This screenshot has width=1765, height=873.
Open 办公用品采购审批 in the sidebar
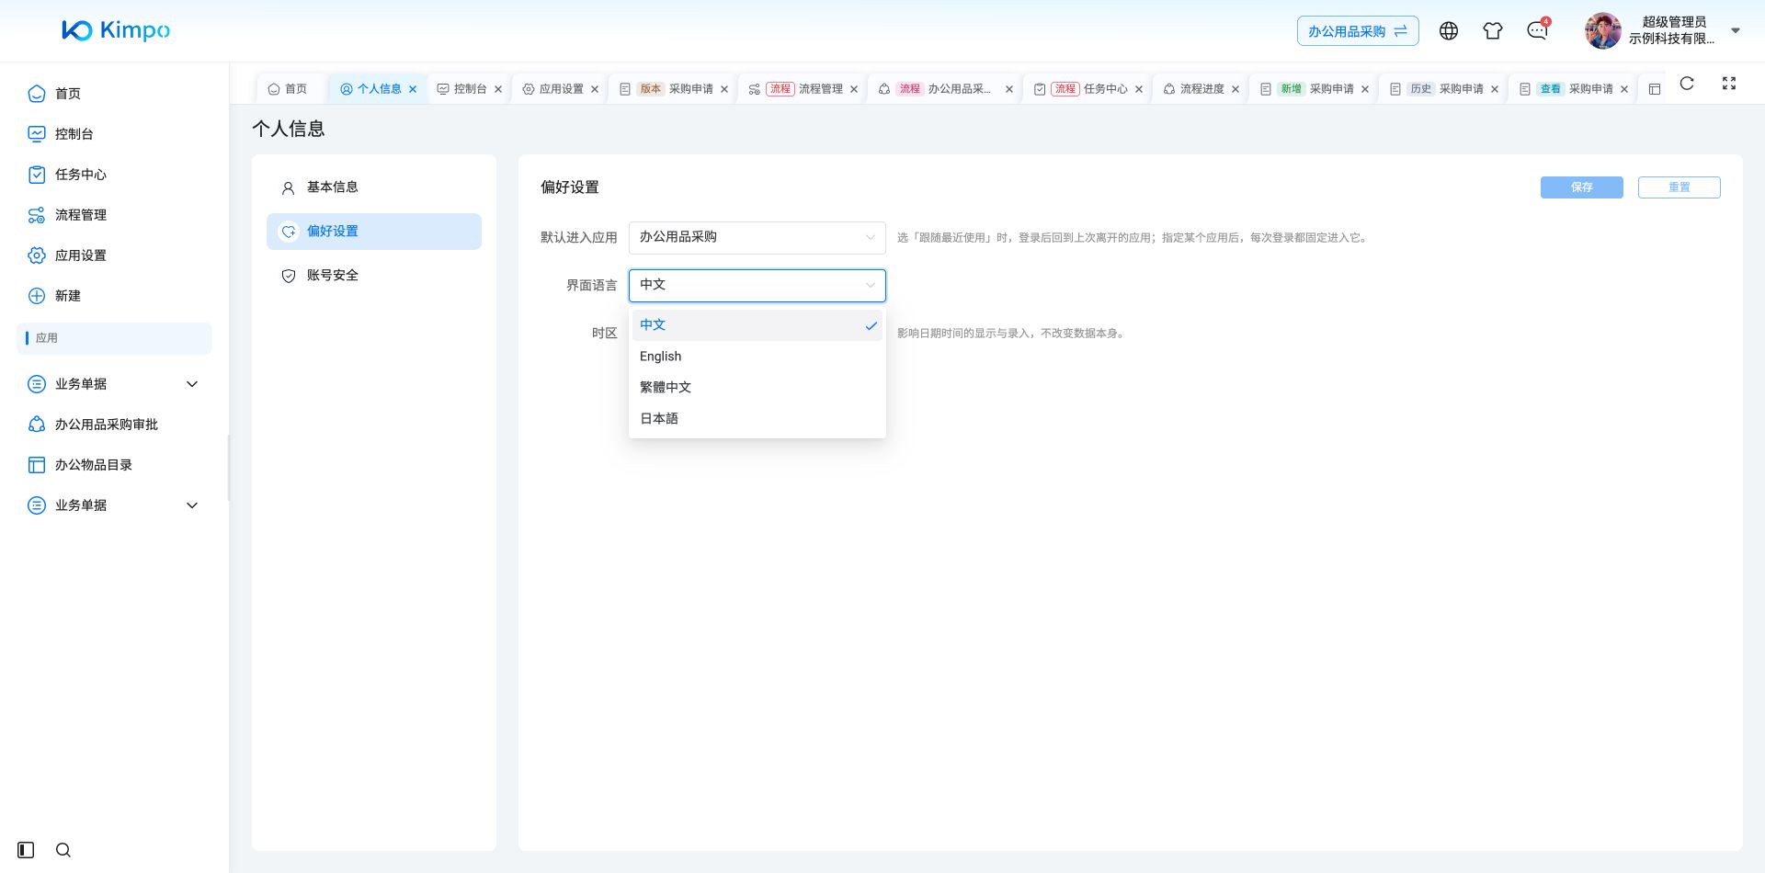114,425
